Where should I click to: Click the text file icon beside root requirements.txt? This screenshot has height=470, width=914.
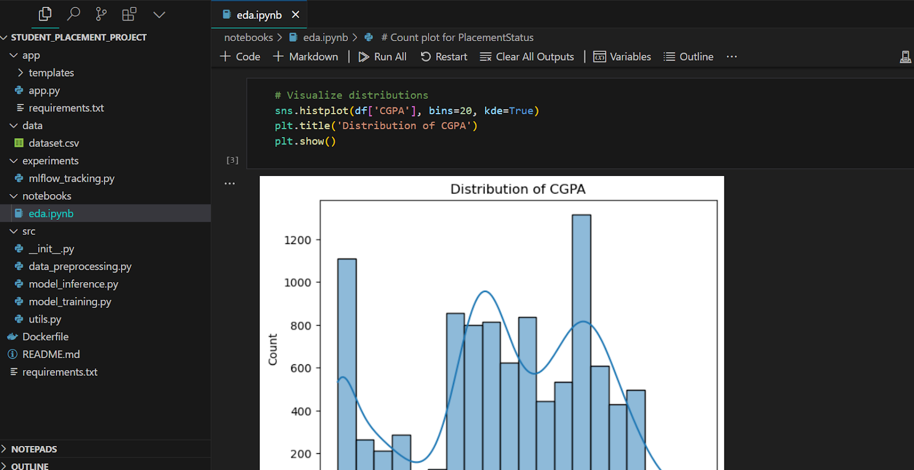coord(14,372)
